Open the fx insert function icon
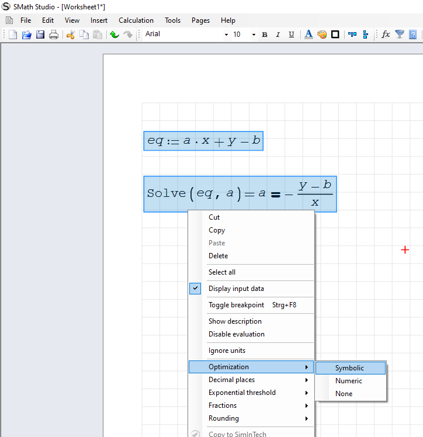423x437 pixels. (x=386, y=34)
